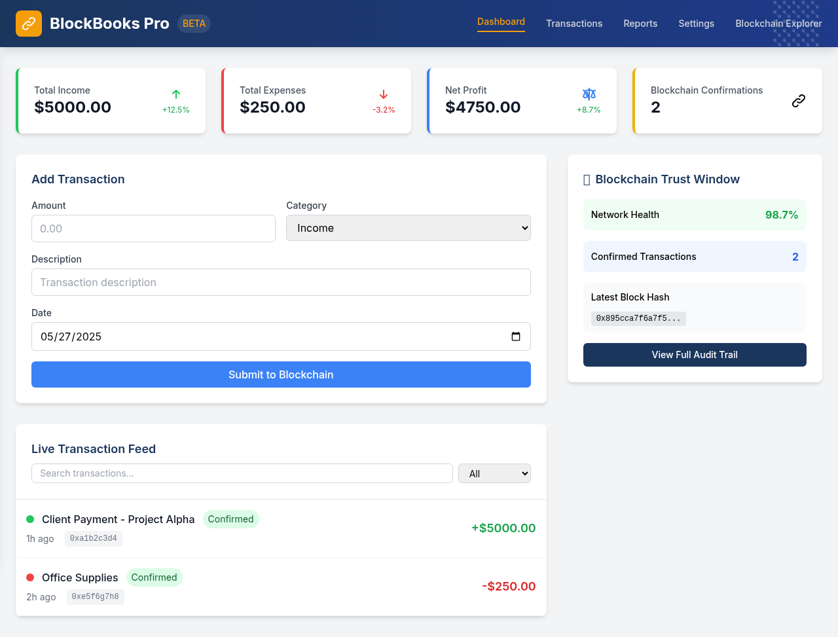Screen dimensions: 838x637
Task: Click the Confirmed badge on Client Payment
Action: click(x=230, y=519)
